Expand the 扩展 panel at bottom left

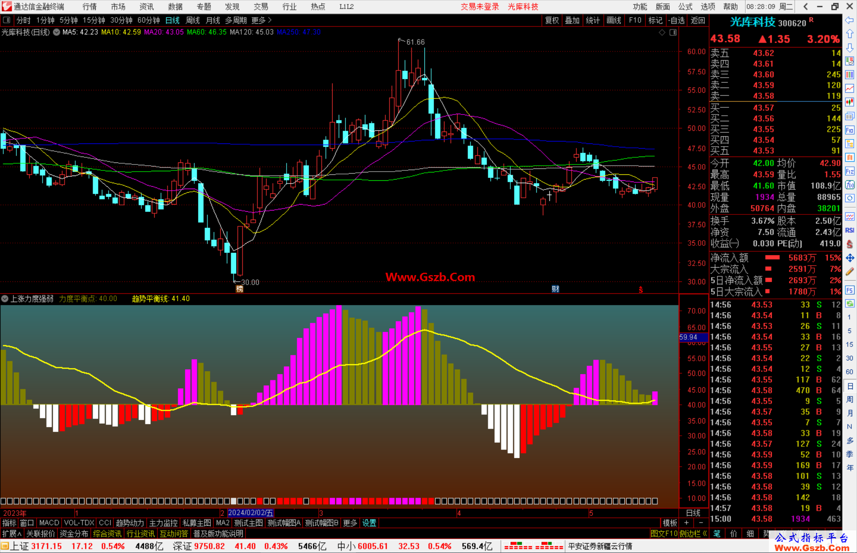12,534
